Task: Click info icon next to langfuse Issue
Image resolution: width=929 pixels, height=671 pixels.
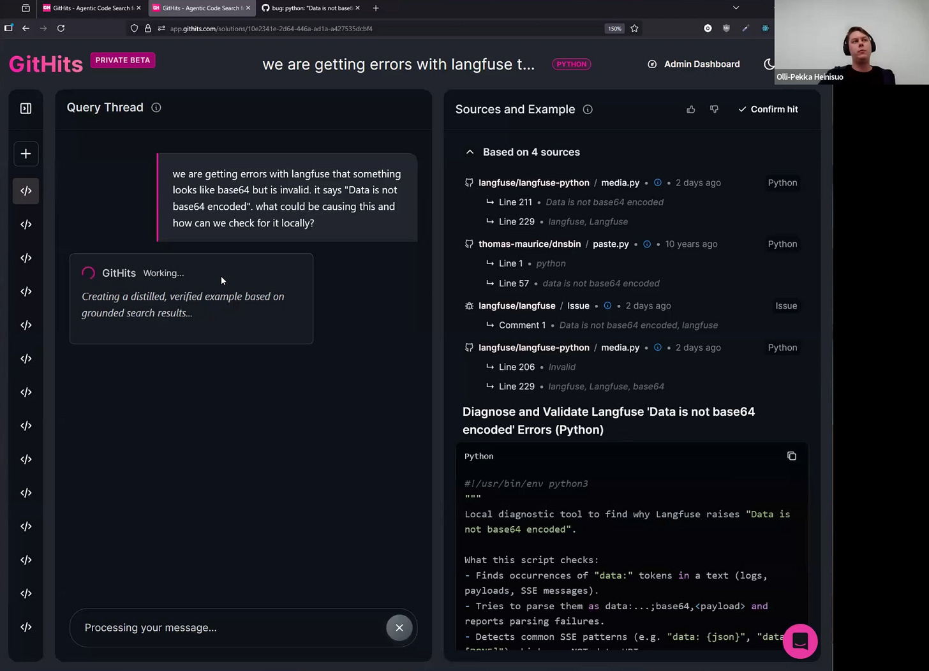Action: [607, 306]
